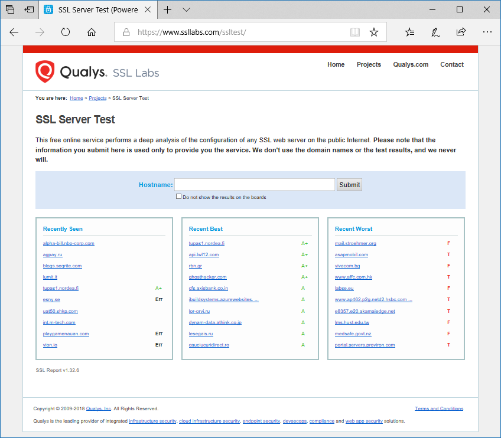
Task: Close the SSL Server Test tab
Action: [x=148, y=9]
